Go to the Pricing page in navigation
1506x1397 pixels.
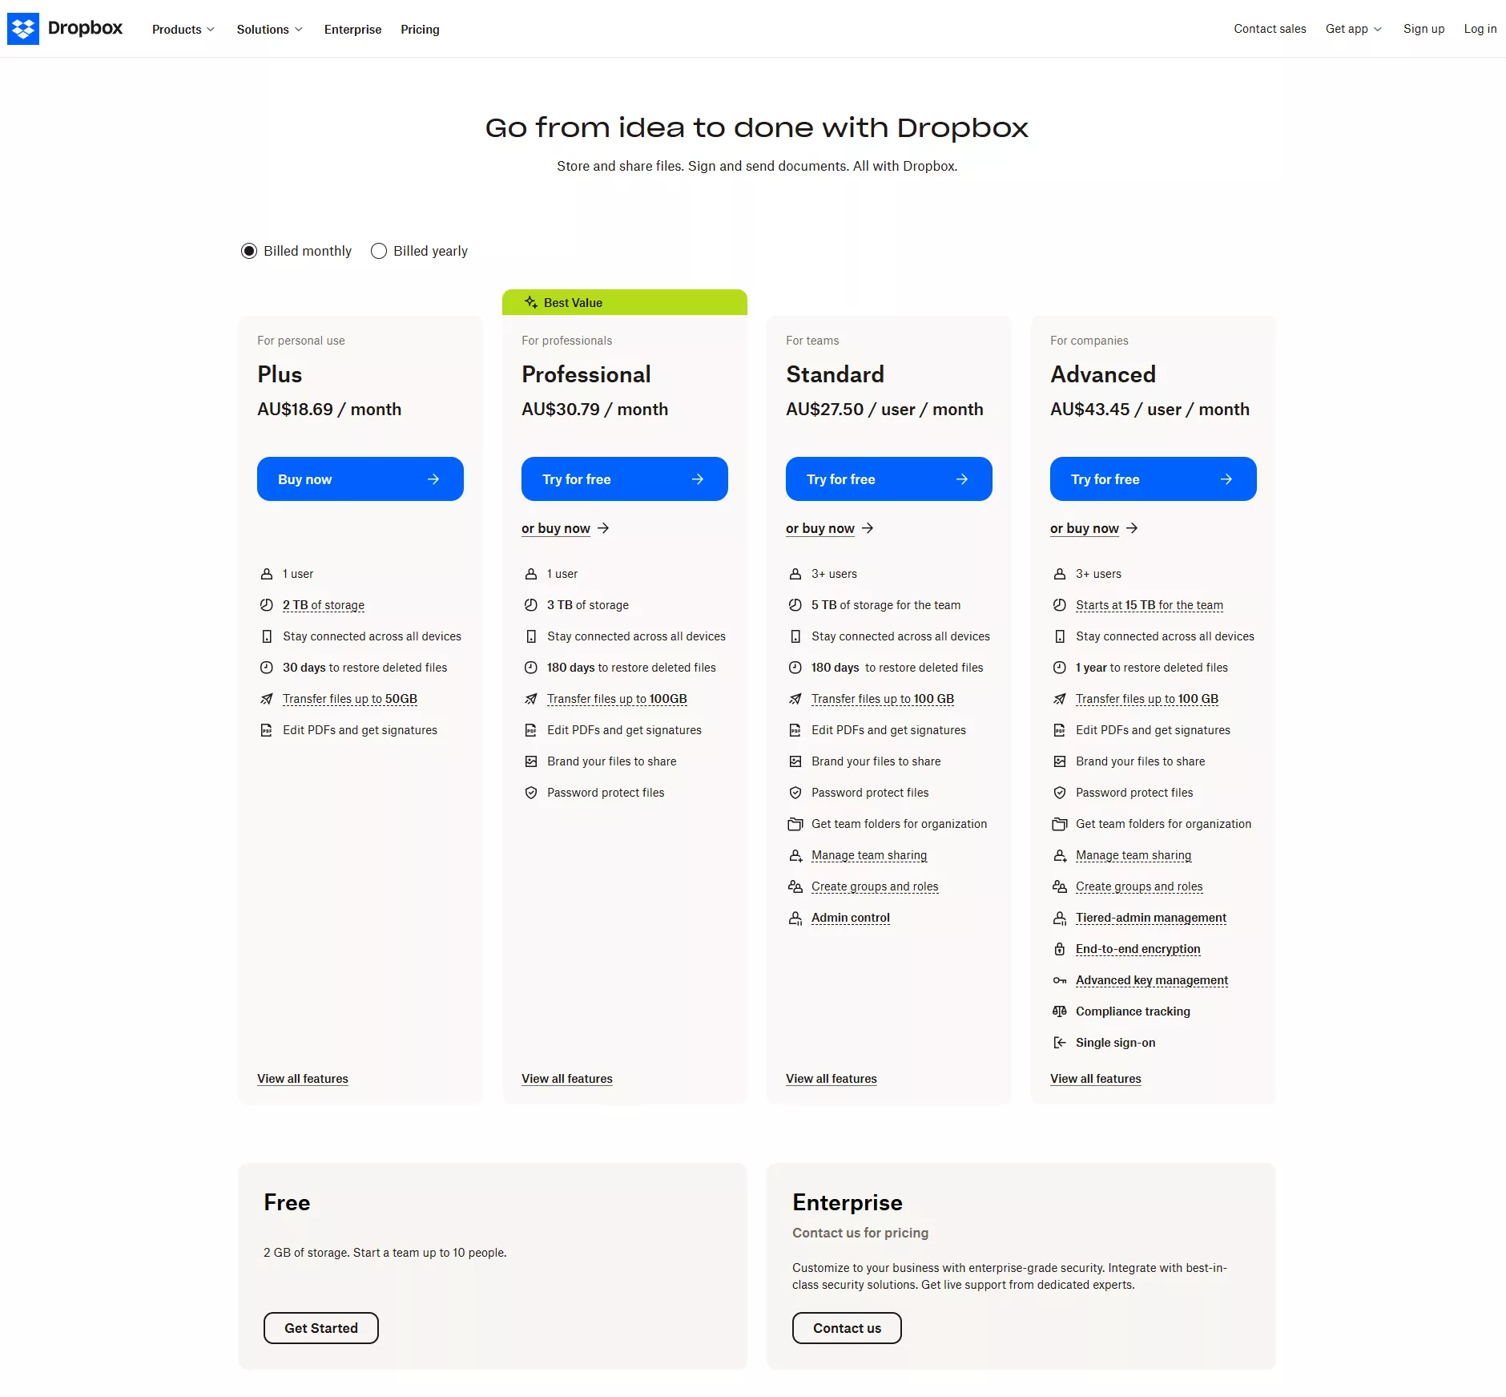(x=420, y=29)
